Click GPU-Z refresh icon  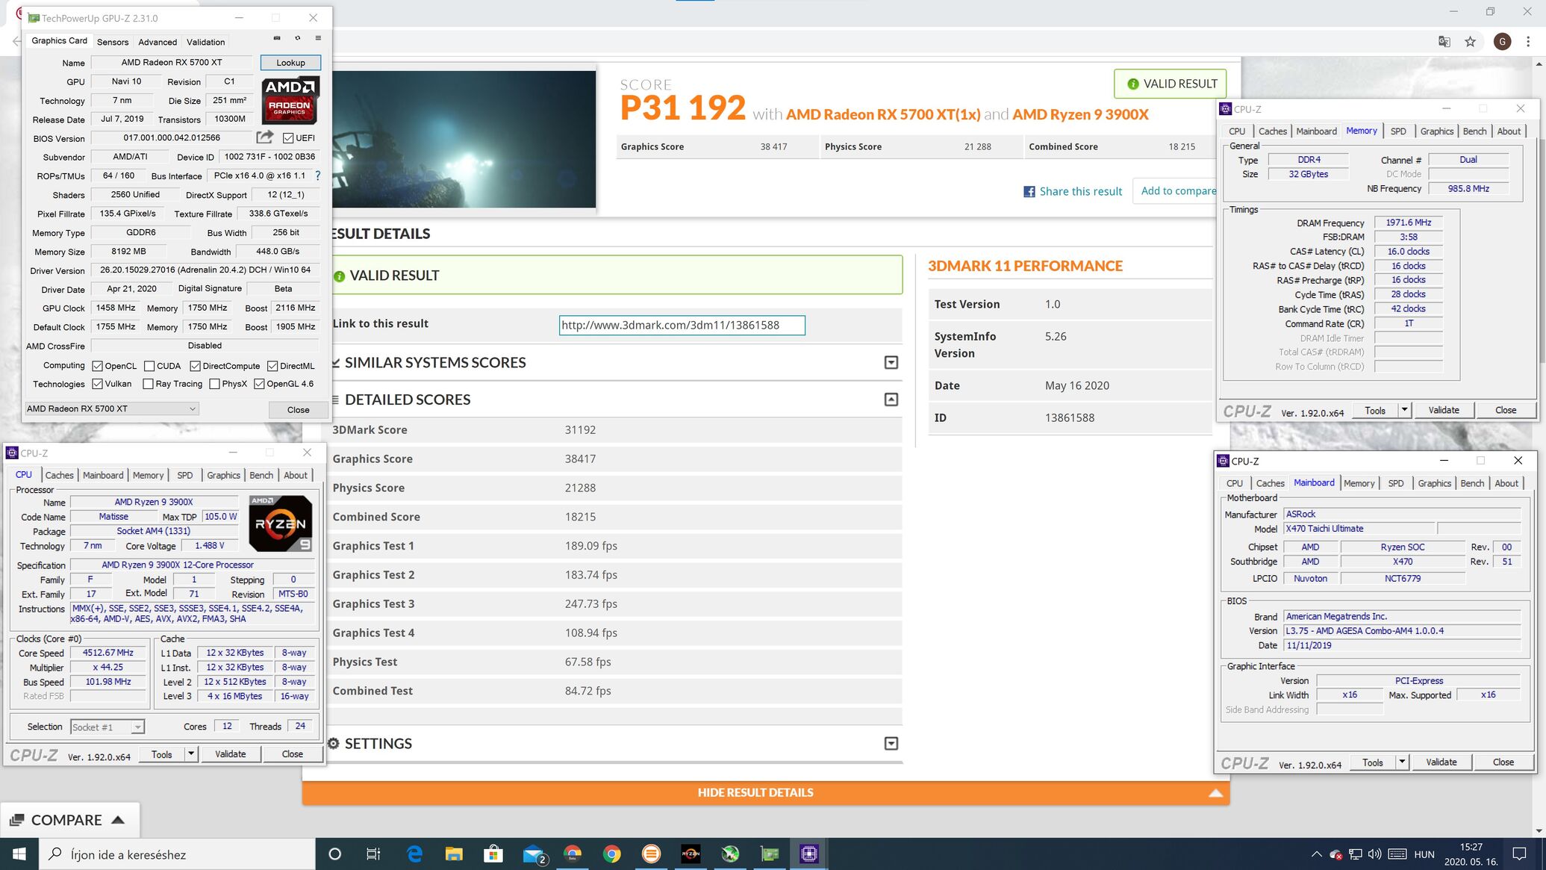tap(298, 38)
